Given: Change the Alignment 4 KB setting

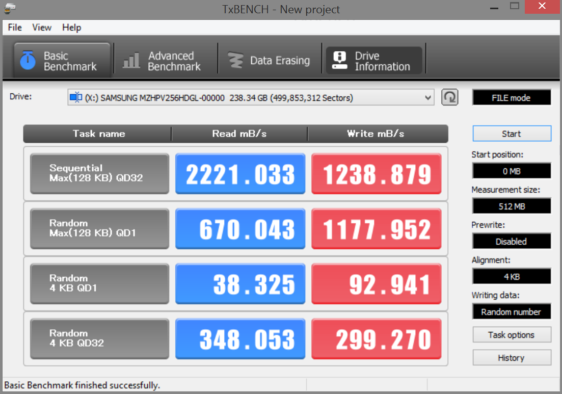Looking at the screenshot, I should pos(512,276).
